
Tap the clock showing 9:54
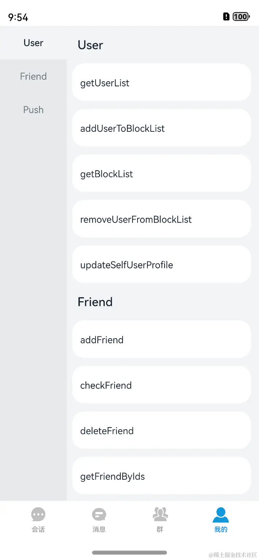18,16
